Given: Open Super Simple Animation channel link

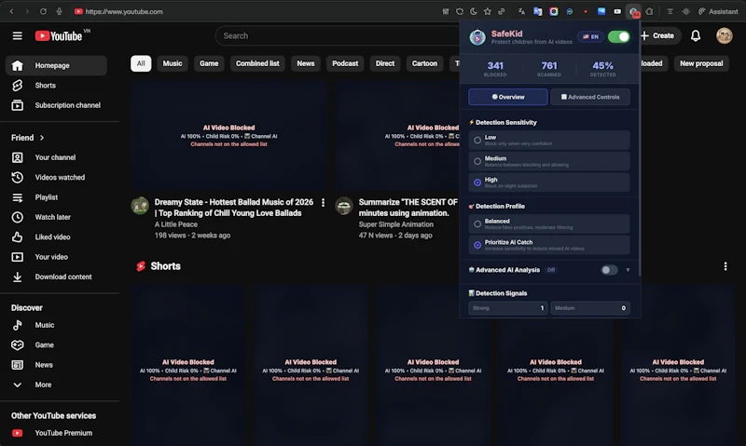Looking at the screenshot, I should [x=395, y=224].
